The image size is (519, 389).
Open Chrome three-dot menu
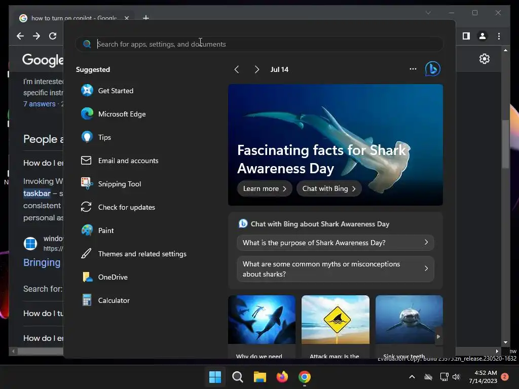[x=499, y=36]
